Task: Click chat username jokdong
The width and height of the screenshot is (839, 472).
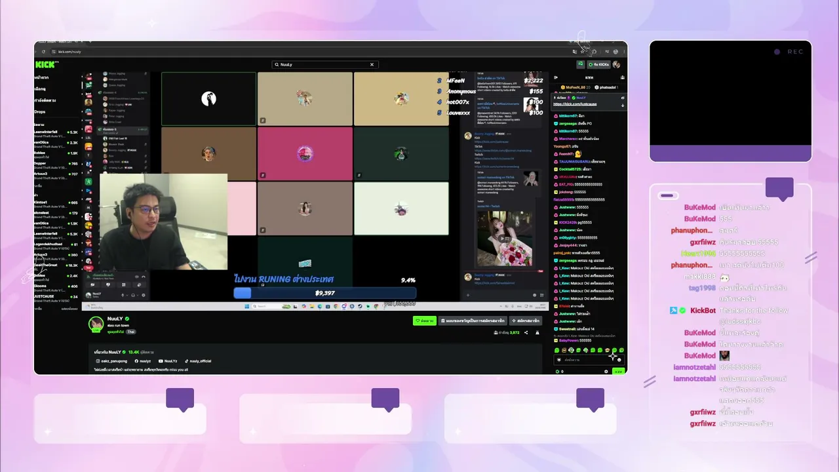Action: [565, 192]
